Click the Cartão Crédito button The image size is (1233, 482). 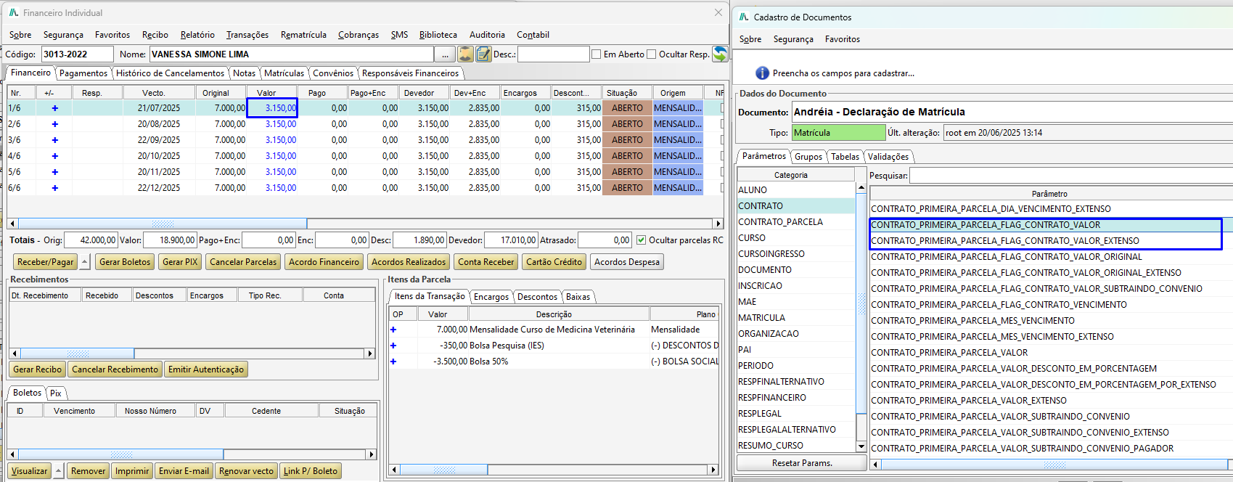tap(554, 262)
